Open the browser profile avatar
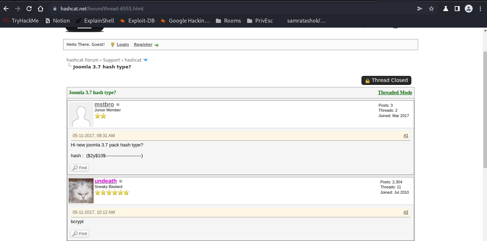 tap(469, 9)
